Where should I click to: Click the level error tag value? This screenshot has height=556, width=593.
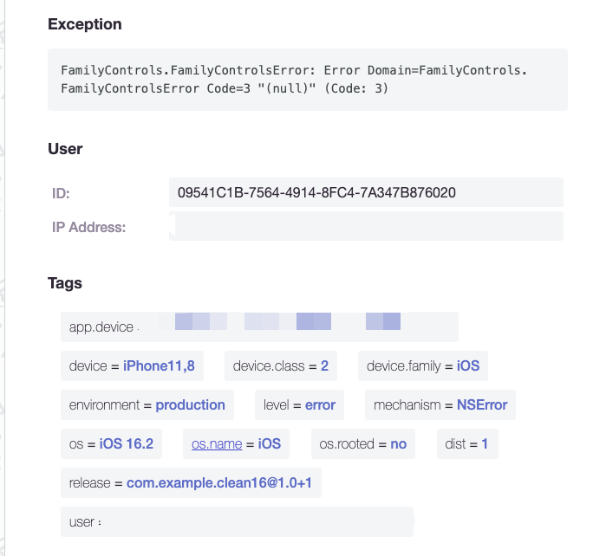(320, 405)
